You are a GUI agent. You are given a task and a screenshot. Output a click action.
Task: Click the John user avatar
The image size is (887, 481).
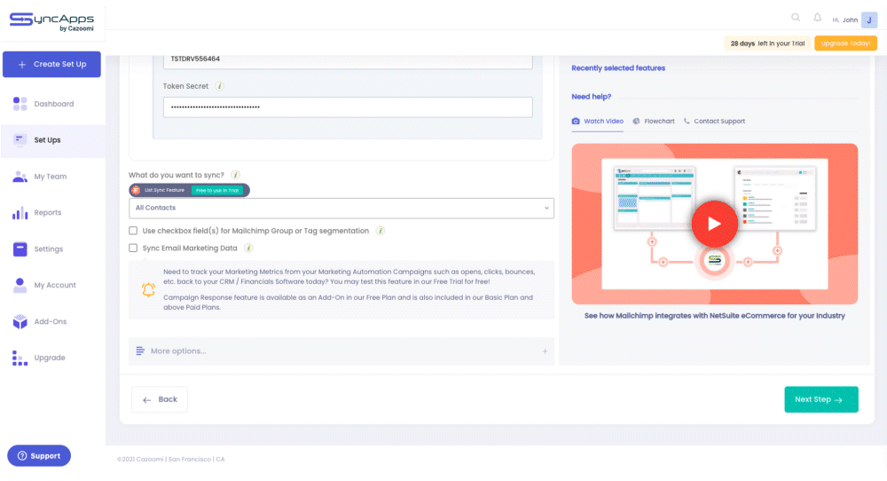click(x=869, y=20)
